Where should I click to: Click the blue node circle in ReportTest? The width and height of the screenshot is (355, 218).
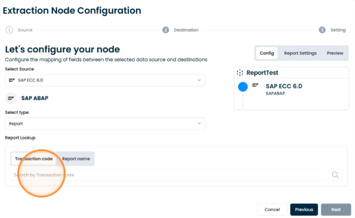point(243,87)
